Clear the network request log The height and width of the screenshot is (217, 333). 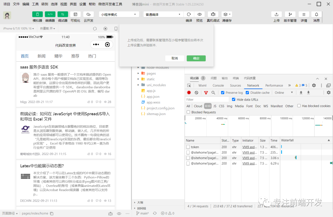point(196,92)
